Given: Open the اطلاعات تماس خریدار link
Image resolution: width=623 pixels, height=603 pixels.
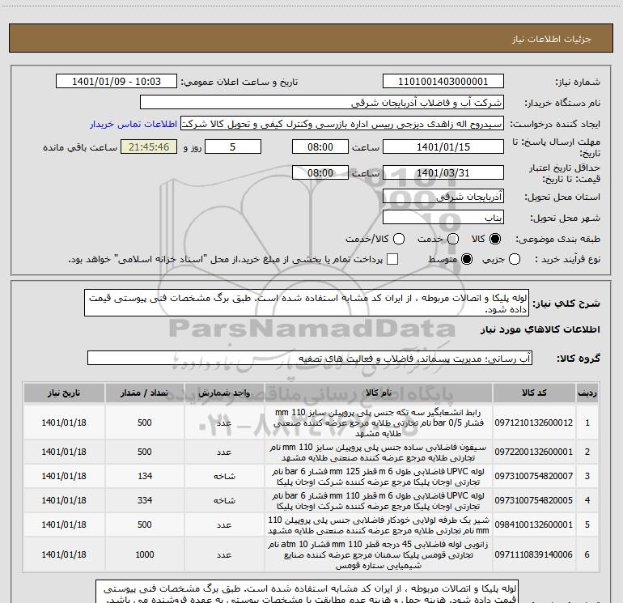Looking at the screenshot, I should [133, 124].
